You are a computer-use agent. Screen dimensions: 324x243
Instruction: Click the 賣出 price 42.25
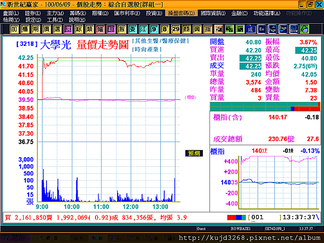coord(251,58)
